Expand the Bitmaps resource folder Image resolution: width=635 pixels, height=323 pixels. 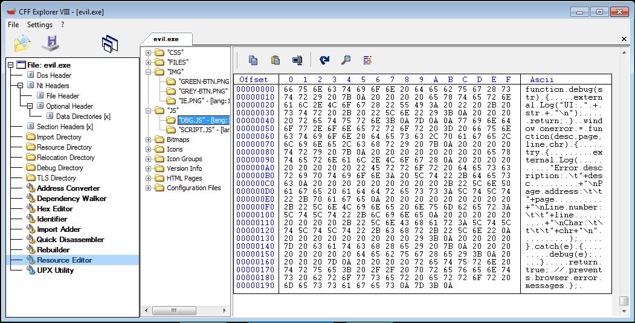coord(148,139)
